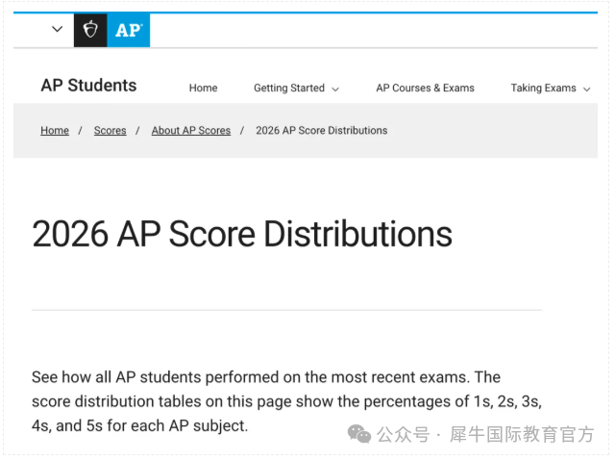This screenshot has width=615, height=460.
Task: Expand the top-left chevron dropdown
Action: (x=58, y=29)
